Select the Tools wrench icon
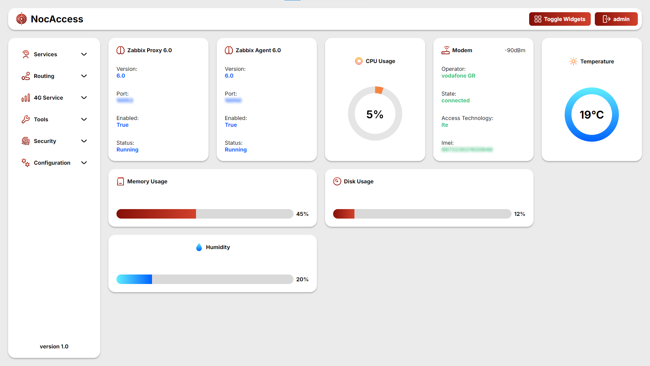Screen dimensions: 650x366 (26, 119)
